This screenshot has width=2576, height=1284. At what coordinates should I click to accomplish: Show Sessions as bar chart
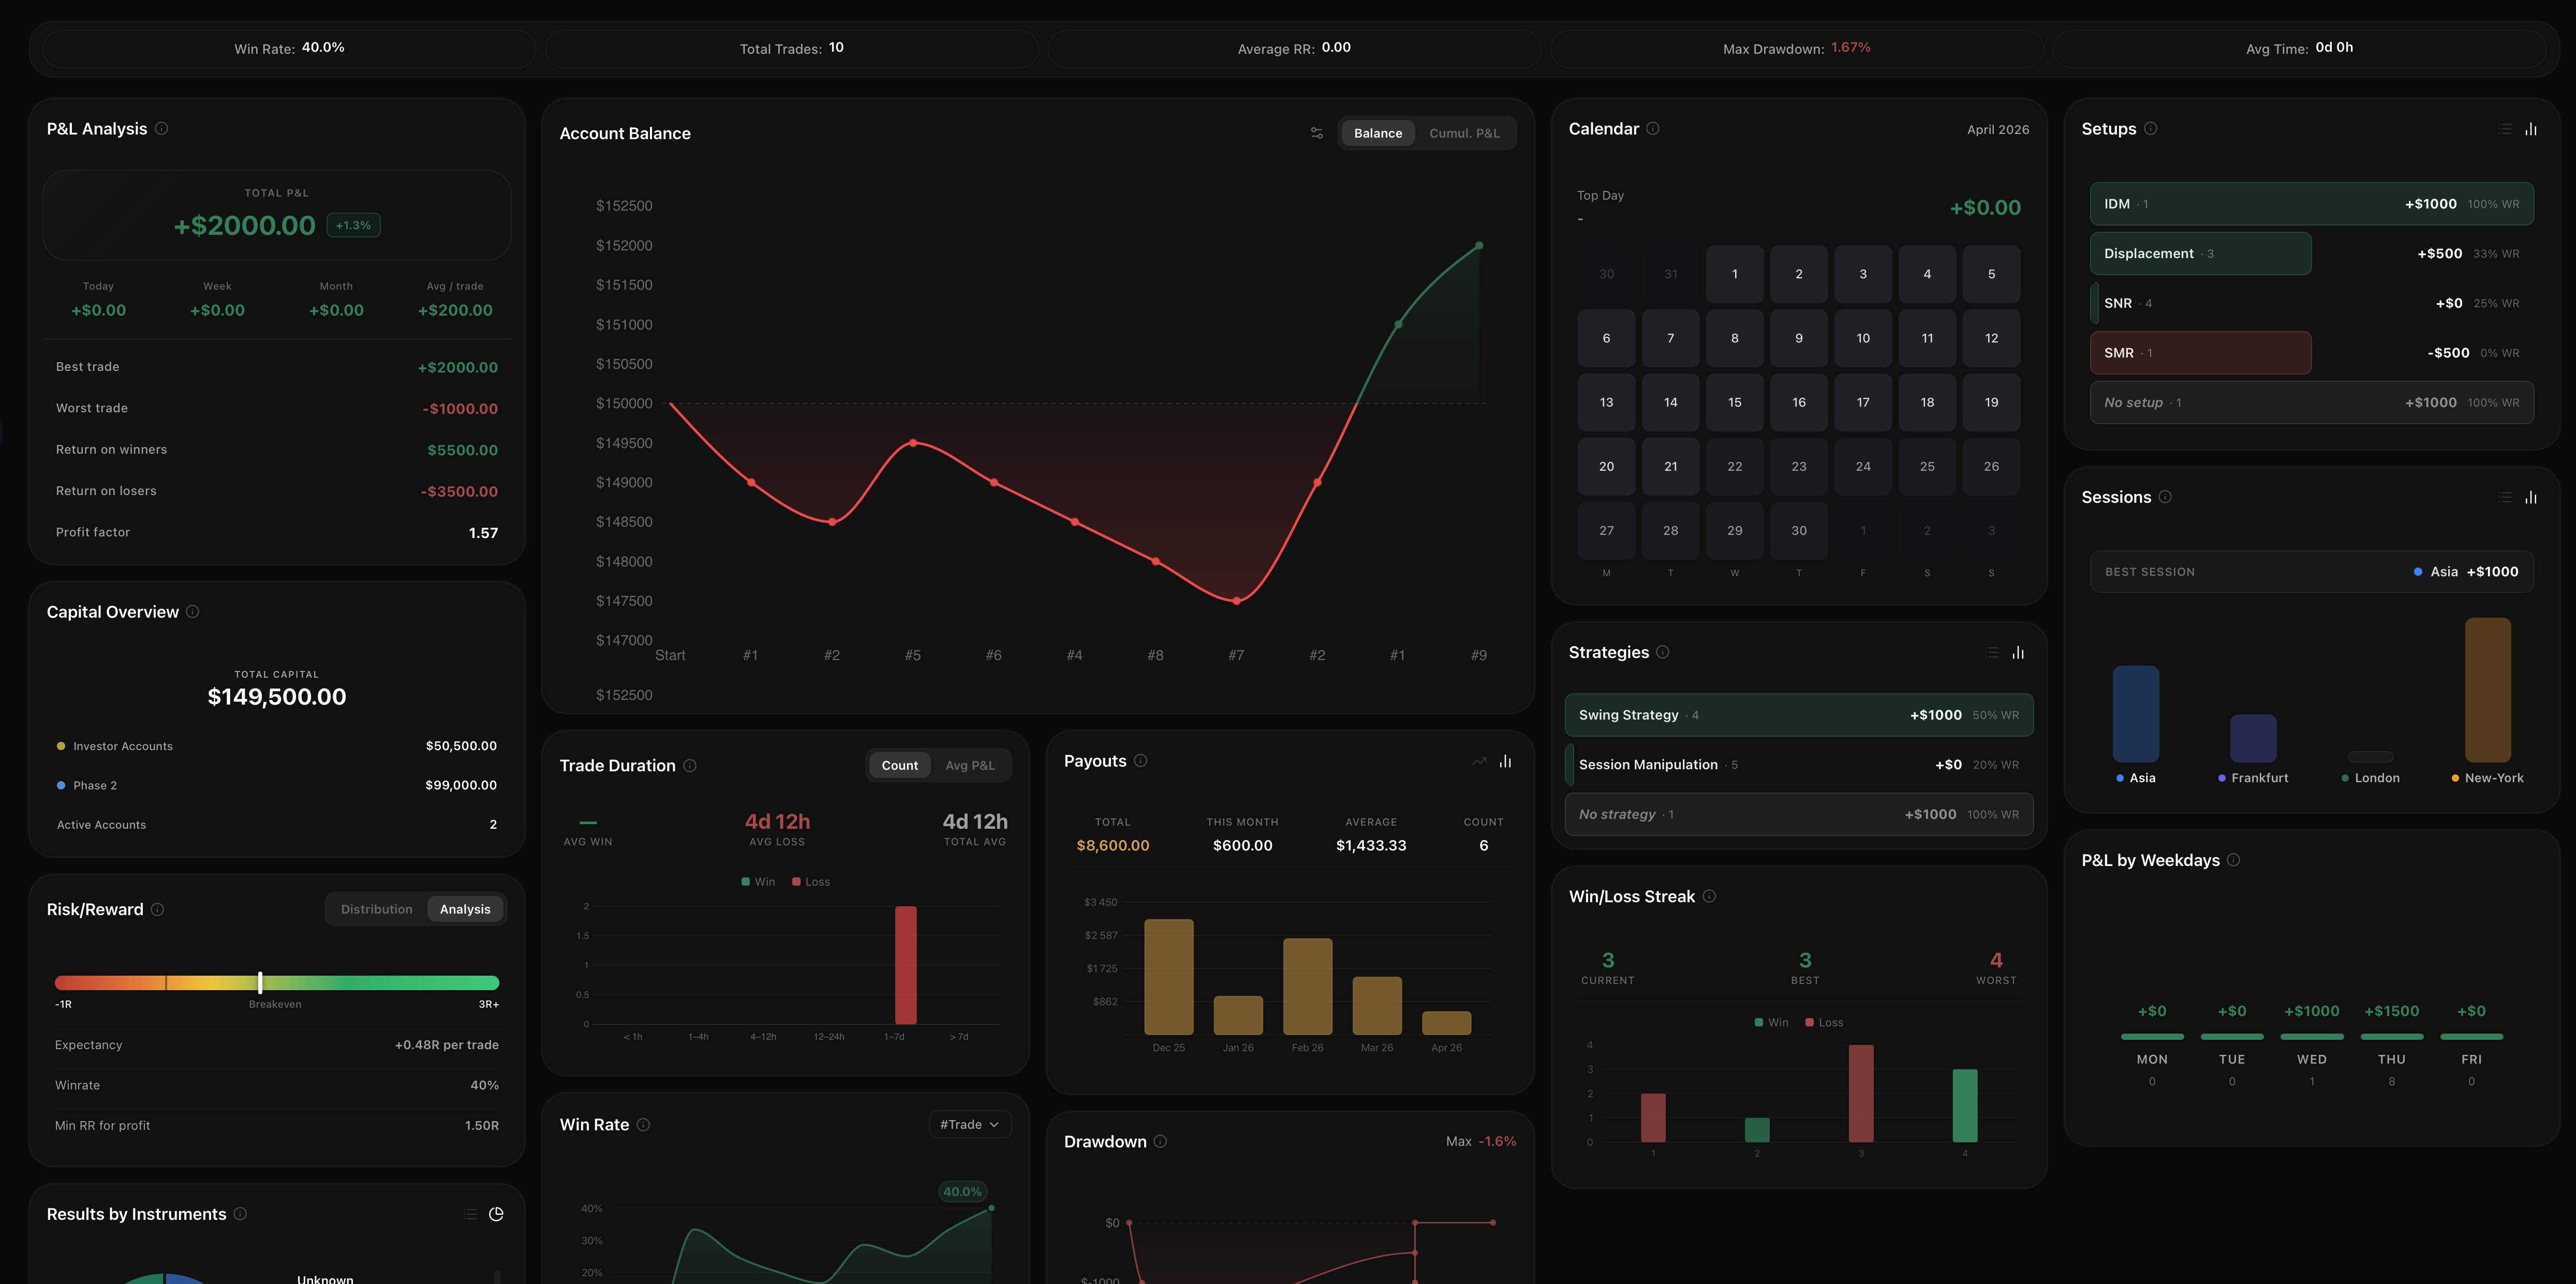pyautogui.click(x=2531, y=497)
